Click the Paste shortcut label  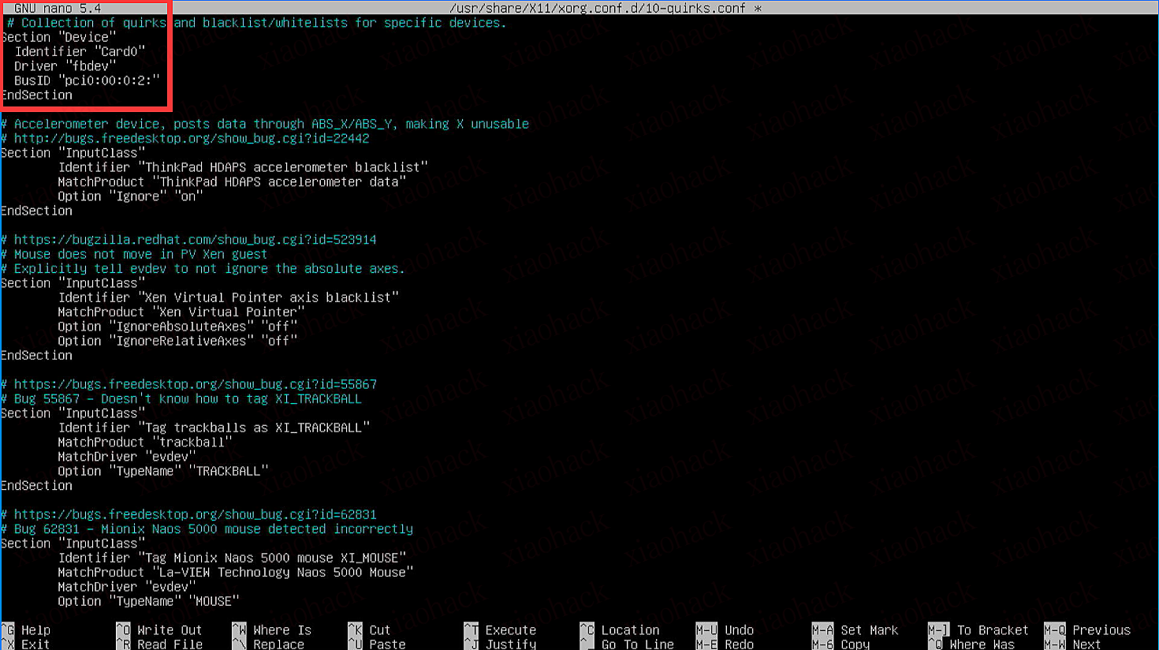pos(386,644)
